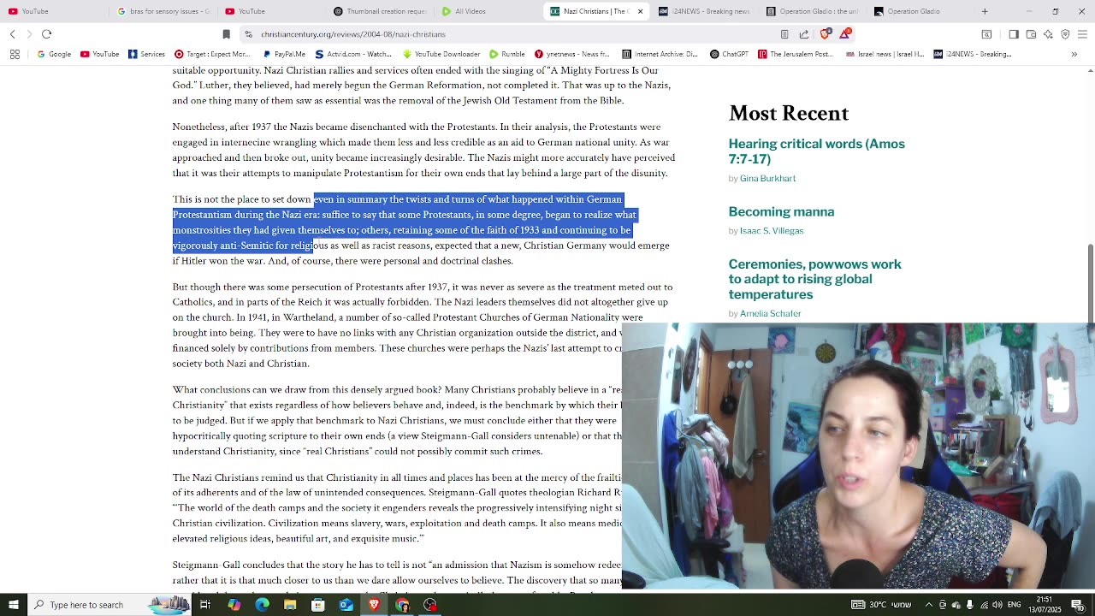This screenshot has height=616, width=1095.
Task: Launch Microsoft Edge from taskbar
Action: (x=262, y=605)
